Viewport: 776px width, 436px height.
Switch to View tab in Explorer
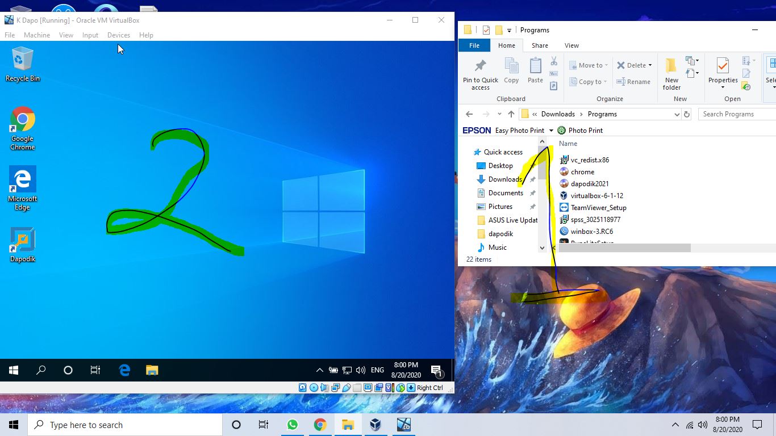pos(571,45)
